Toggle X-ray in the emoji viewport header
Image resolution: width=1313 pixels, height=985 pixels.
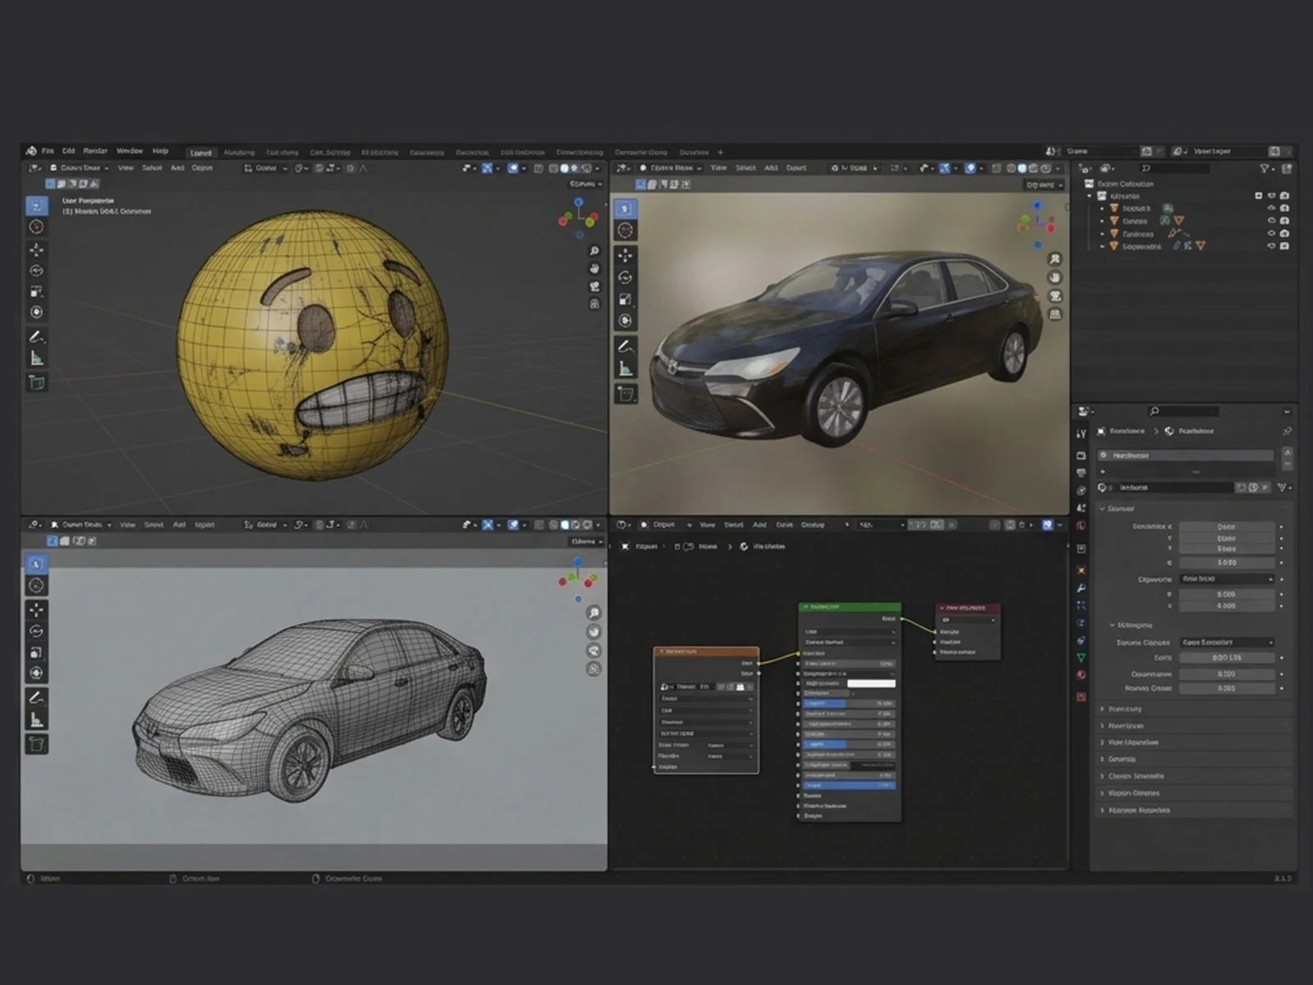(538, 168)
